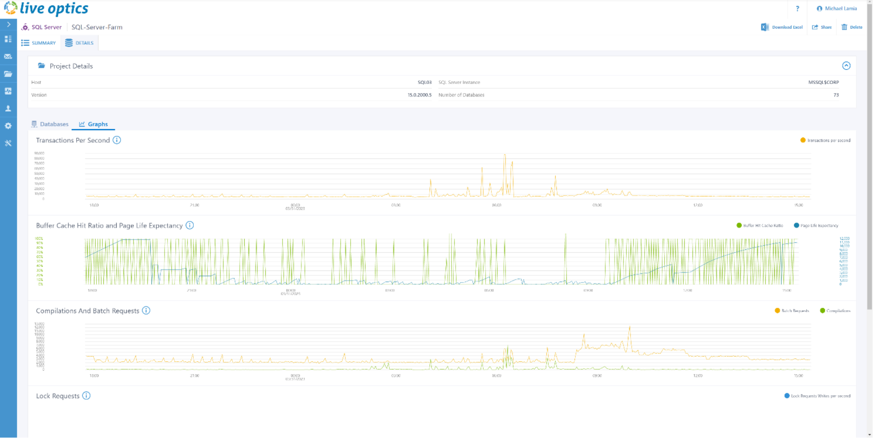The image size is (873, 438).
Task: Open the Databases sub-tab
Action: [50, 124]
